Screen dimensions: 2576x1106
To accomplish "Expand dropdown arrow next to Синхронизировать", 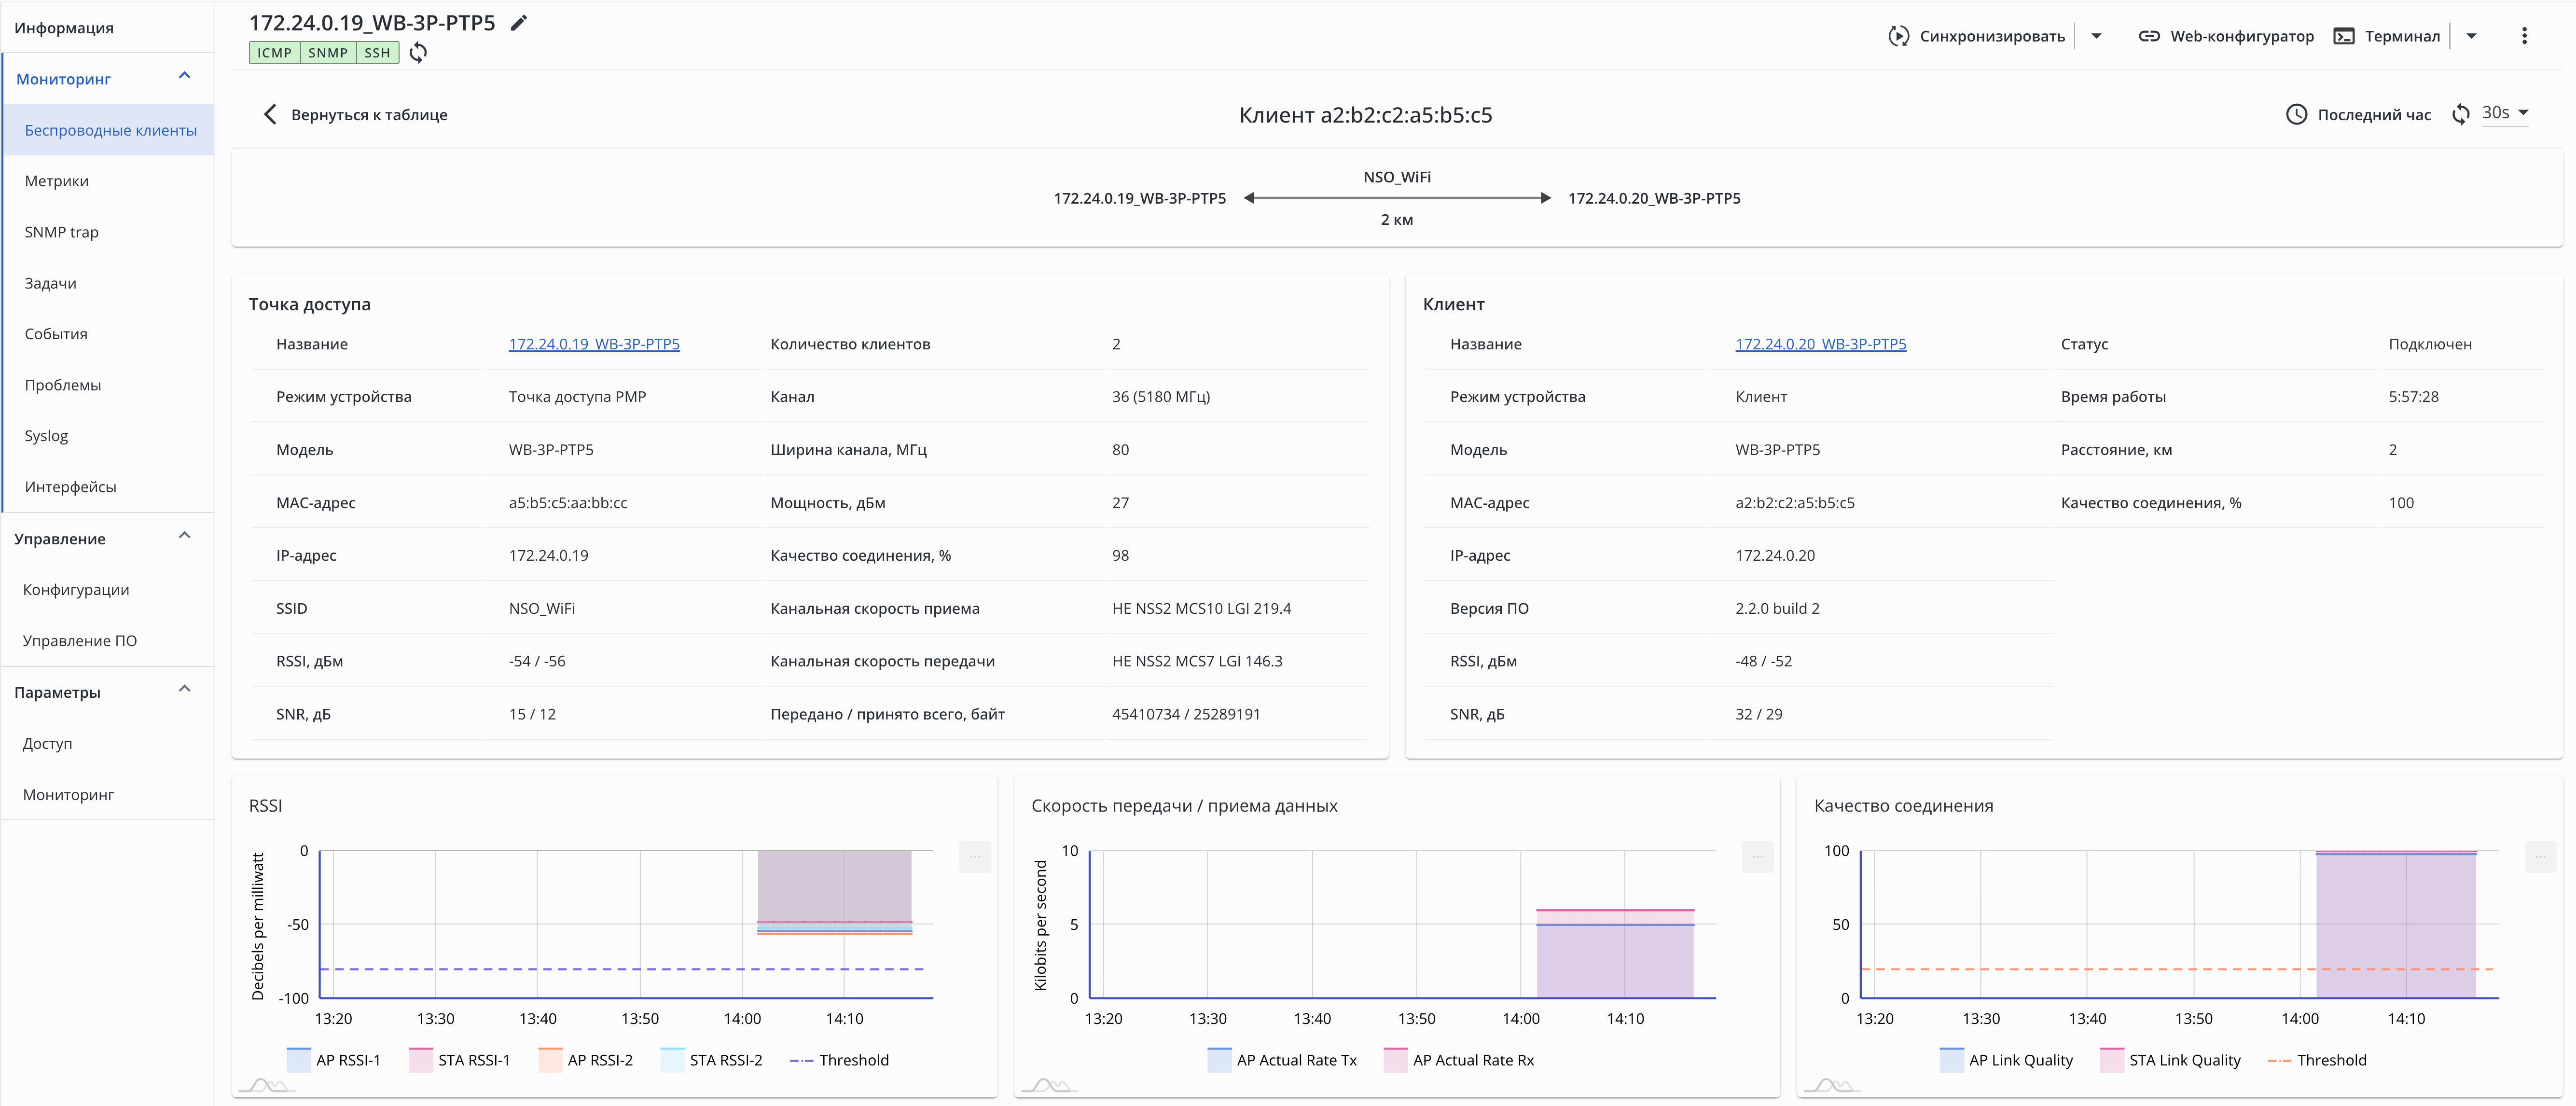I will coord(2096,36).
